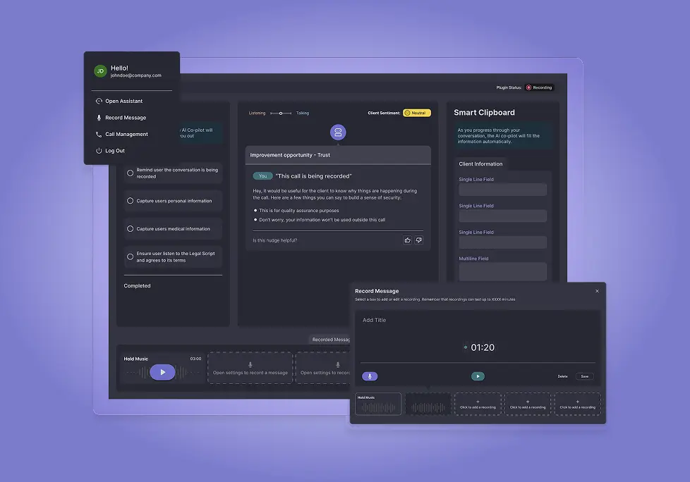Image resolution: width=690 pixels, height=482 pixels.
Task: Mark the Legal Script agreement task done
Action: pyautogui.click(x=130, y=257)
